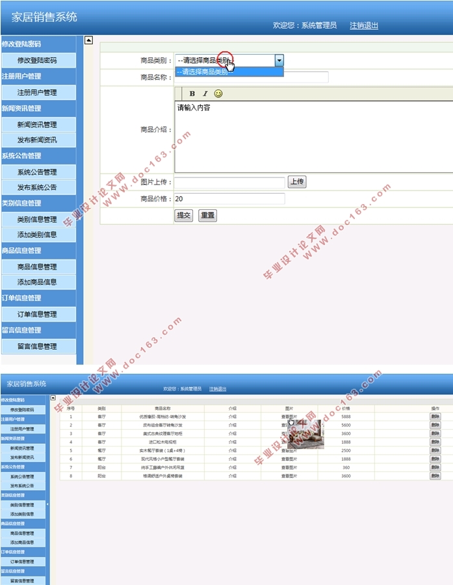Image resolution: width=453 pixels, height=585 pixels.
Task: Click sidebar splitter arrow in bottom window
Action: [47, 504]
